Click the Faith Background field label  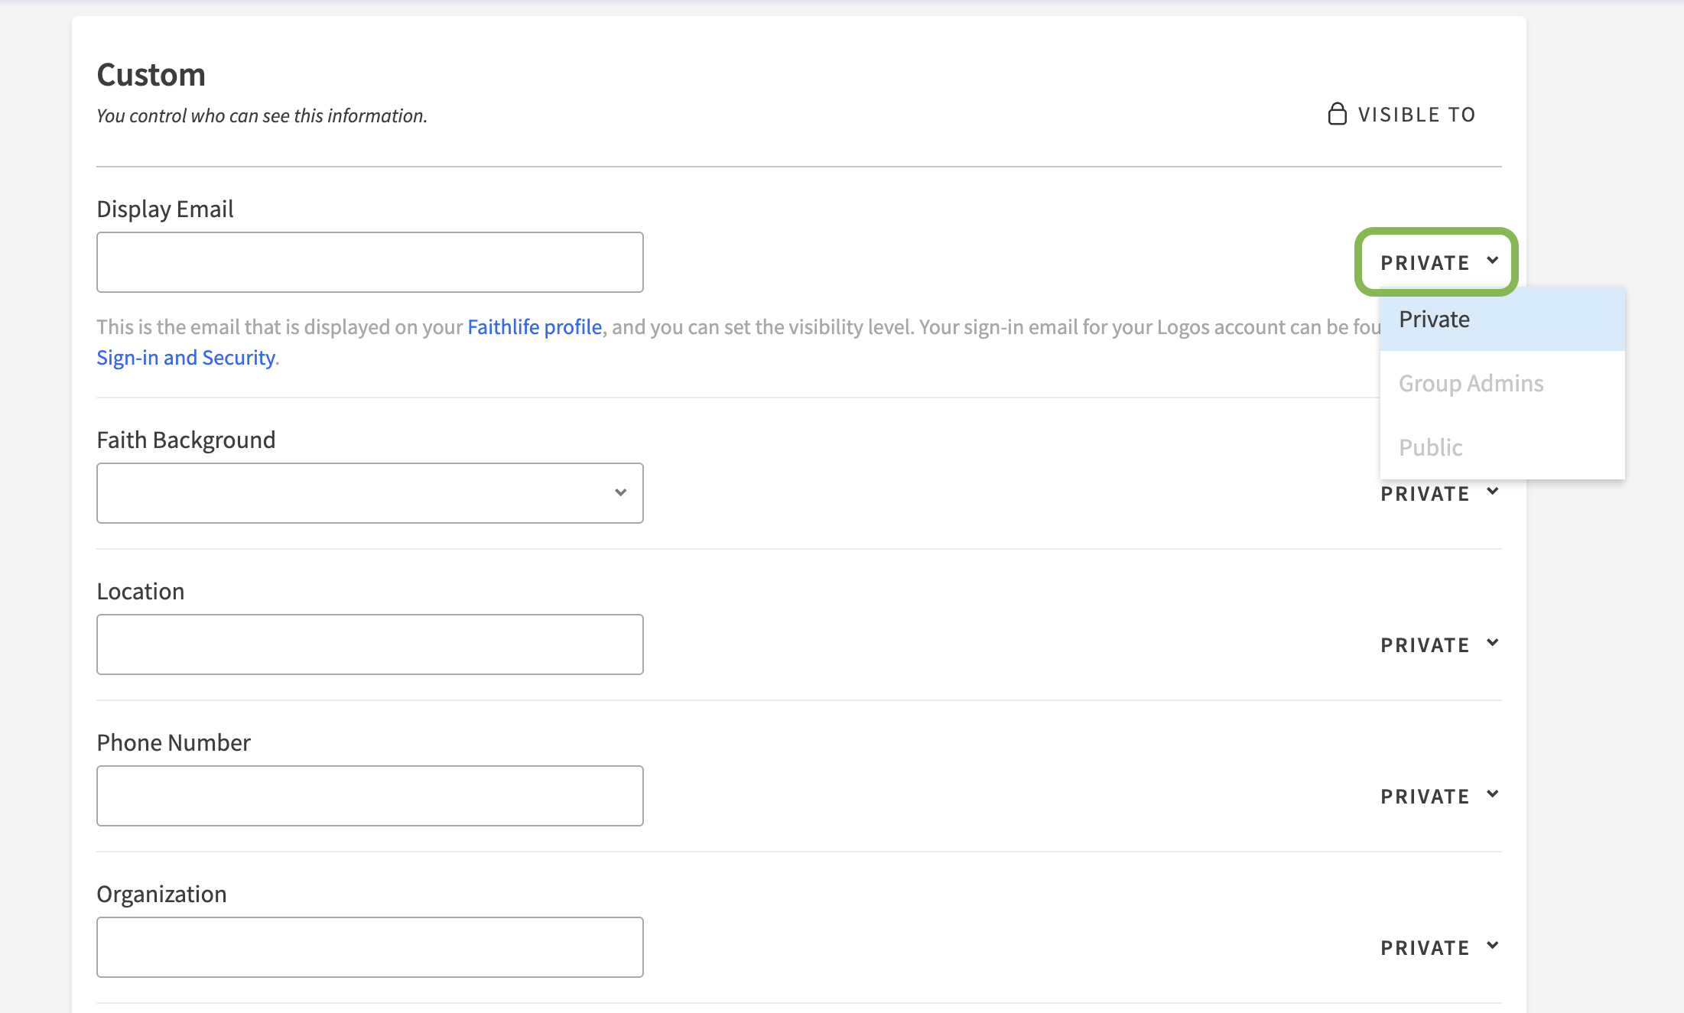coord(186,440)
